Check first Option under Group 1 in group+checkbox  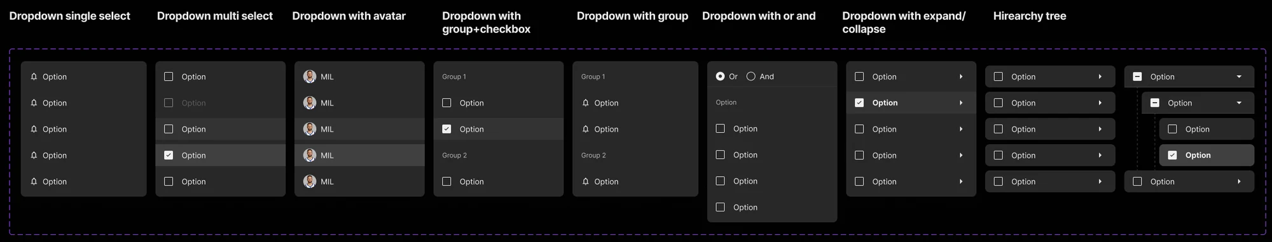pyautogui.click(x=446, y=102)
